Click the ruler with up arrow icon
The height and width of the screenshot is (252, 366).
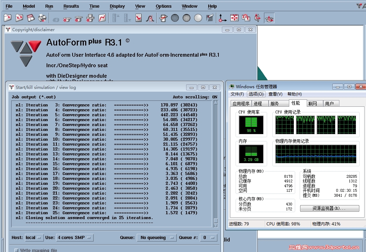coord(116,18)
